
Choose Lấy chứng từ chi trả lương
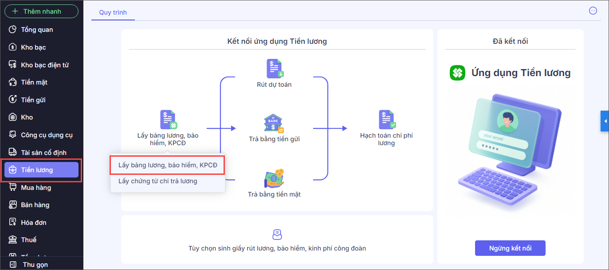pyautogui.click(x=158, y=181)
